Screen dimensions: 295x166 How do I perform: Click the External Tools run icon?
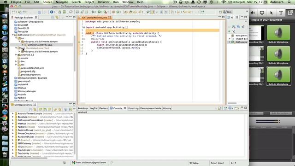click(x=106, y=12)
